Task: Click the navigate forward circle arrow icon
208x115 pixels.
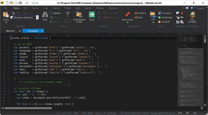Action: pyautogui.click(x=99, y=18)
